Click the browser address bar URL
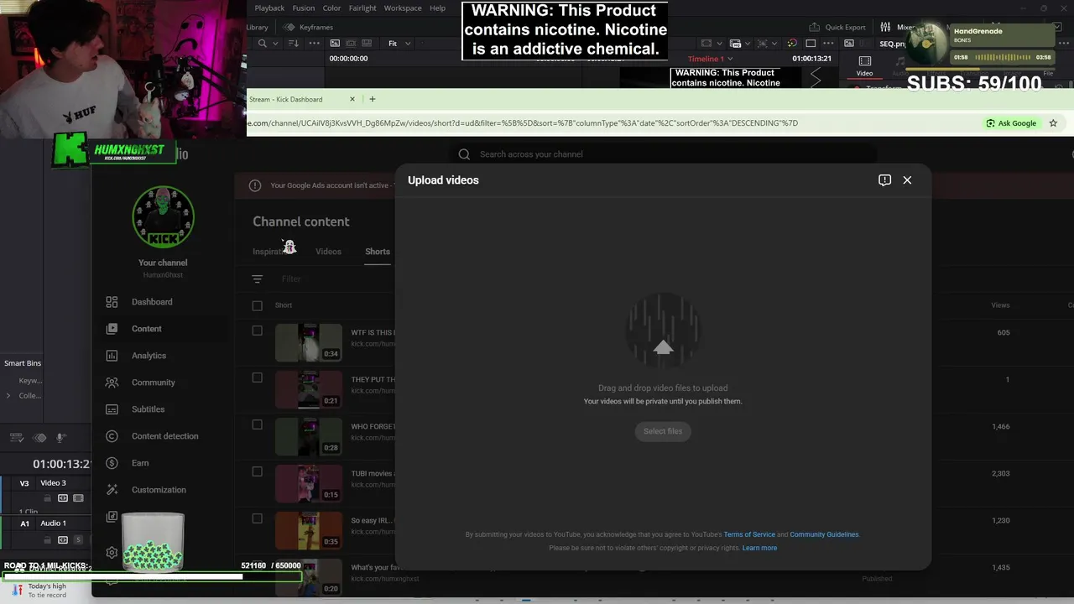The width and height of the screenshot is (1074, 604). pos(523,123)
